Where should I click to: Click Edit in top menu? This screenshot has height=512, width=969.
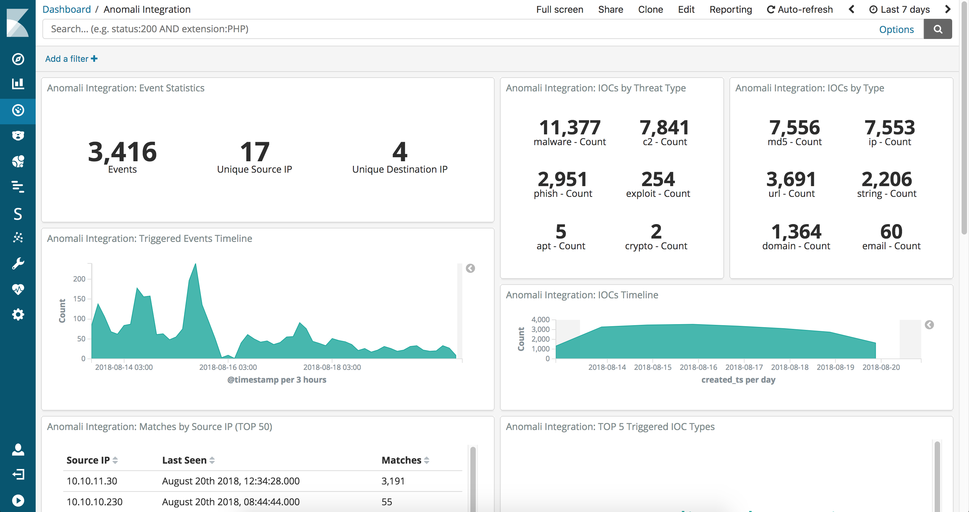coord(686,9)
